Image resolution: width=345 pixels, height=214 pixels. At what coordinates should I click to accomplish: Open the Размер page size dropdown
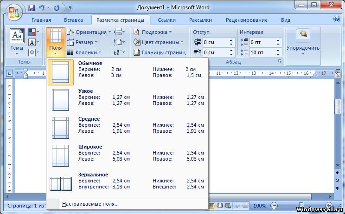tap(83, 42)
